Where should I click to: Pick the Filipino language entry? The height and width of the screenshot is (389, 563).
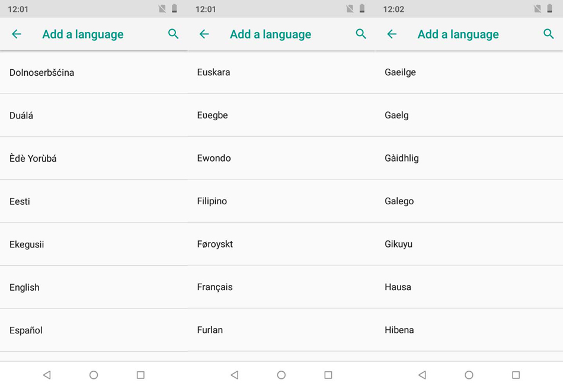pos(281,201)
